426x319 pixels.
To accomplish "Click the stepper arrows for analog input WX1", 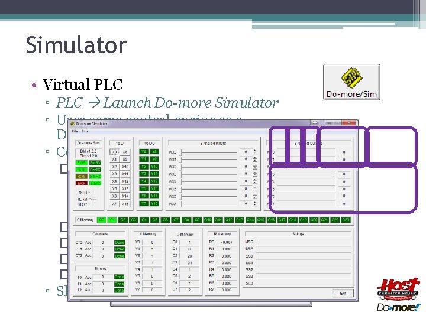I will pyautogui.click(x=255, y=159).
